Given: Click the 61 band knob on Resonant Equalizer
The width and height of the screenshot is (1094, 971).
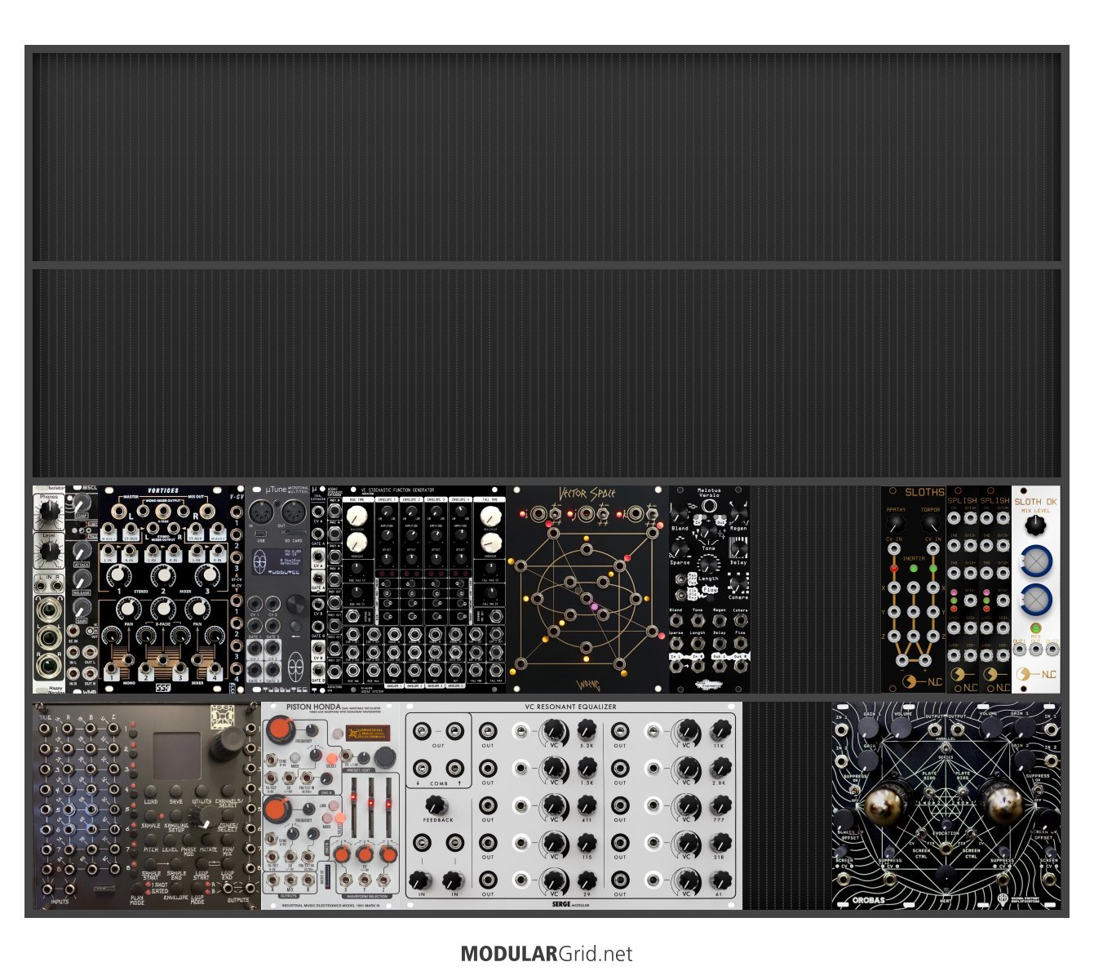Looking at the screenshot, I should point(719,880).
